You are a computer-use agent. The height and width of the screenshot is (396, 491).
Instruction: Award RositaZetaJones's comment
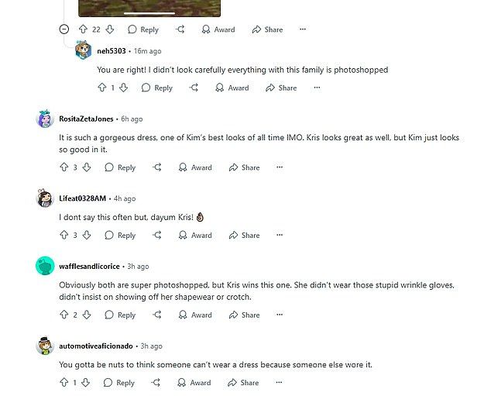[x=195, y=167]
